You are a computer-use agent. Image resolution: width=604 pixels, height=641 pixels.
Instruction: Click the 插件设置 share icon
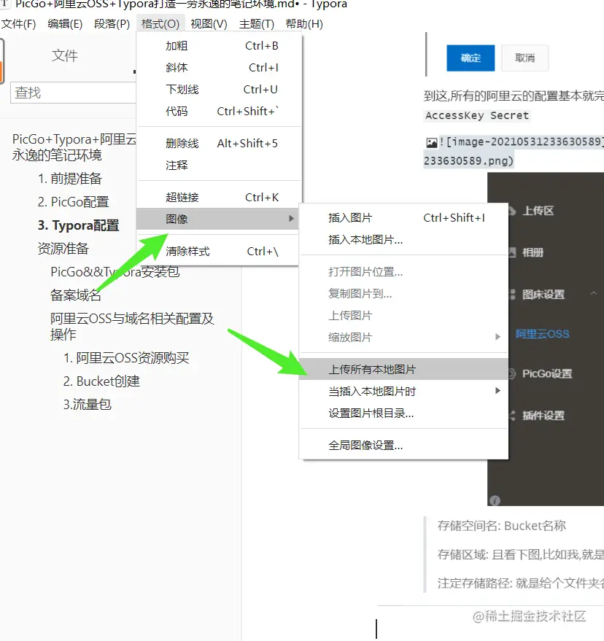[512, 416]
